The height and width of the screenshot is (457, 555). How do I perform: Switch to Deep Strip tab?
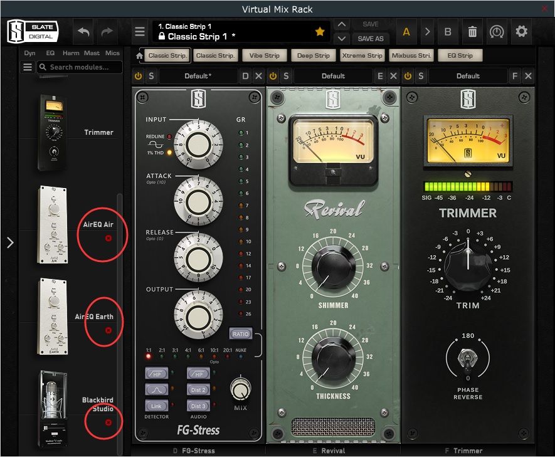[314, 56]
